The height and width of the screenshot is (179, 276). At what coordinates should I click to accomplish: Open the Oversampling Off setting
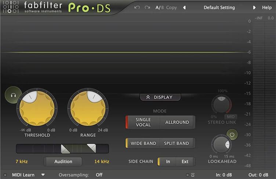(99, 175)
